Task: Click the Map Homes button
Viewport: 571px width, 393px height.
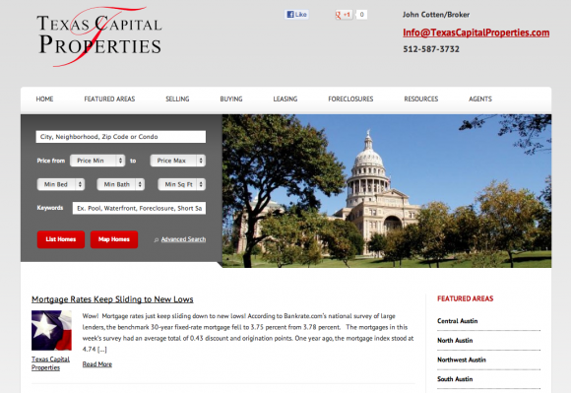Action: click(114, 239)
